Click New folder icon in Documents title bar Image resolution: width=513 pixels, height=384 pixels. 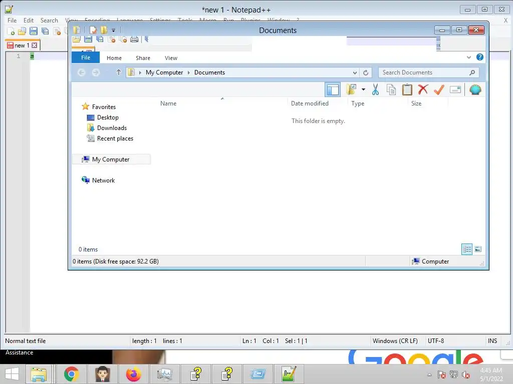104,30
